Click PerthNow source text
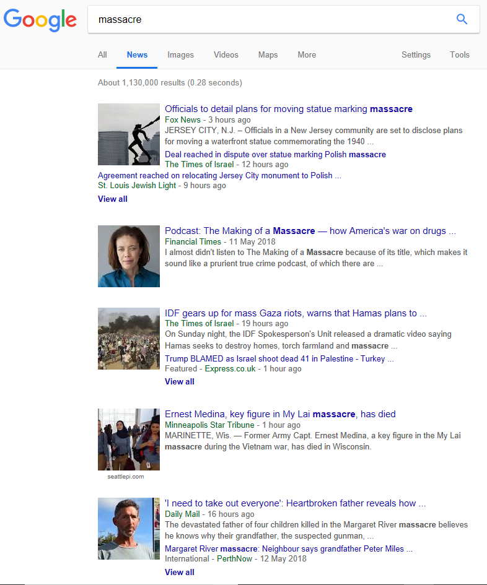Image resolution: width=487 pixels, height=585 pixels. (235, 559)
